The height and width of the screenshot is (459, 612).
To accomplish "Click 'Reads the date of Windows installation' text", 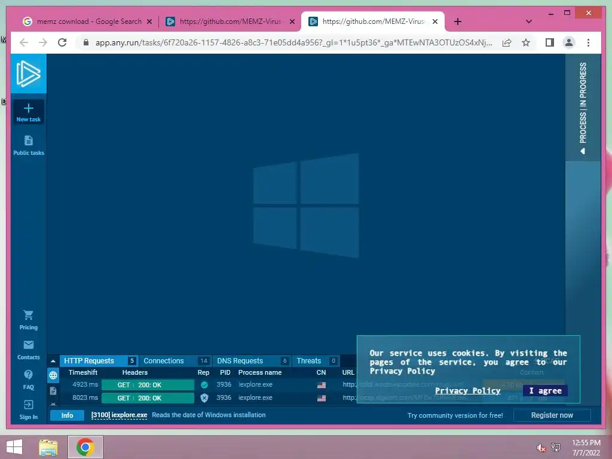I will tap(209, 415).
